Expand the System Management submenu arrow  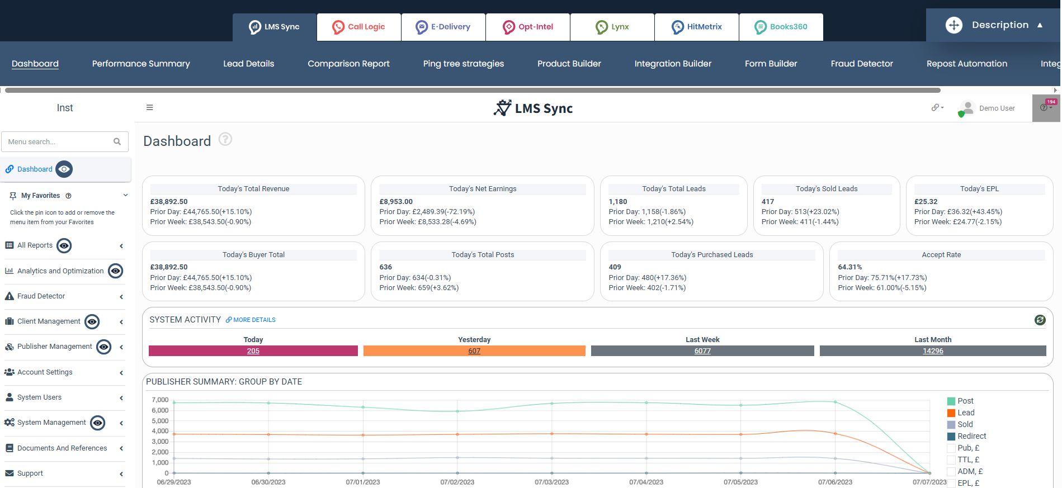tap(121, 423)
